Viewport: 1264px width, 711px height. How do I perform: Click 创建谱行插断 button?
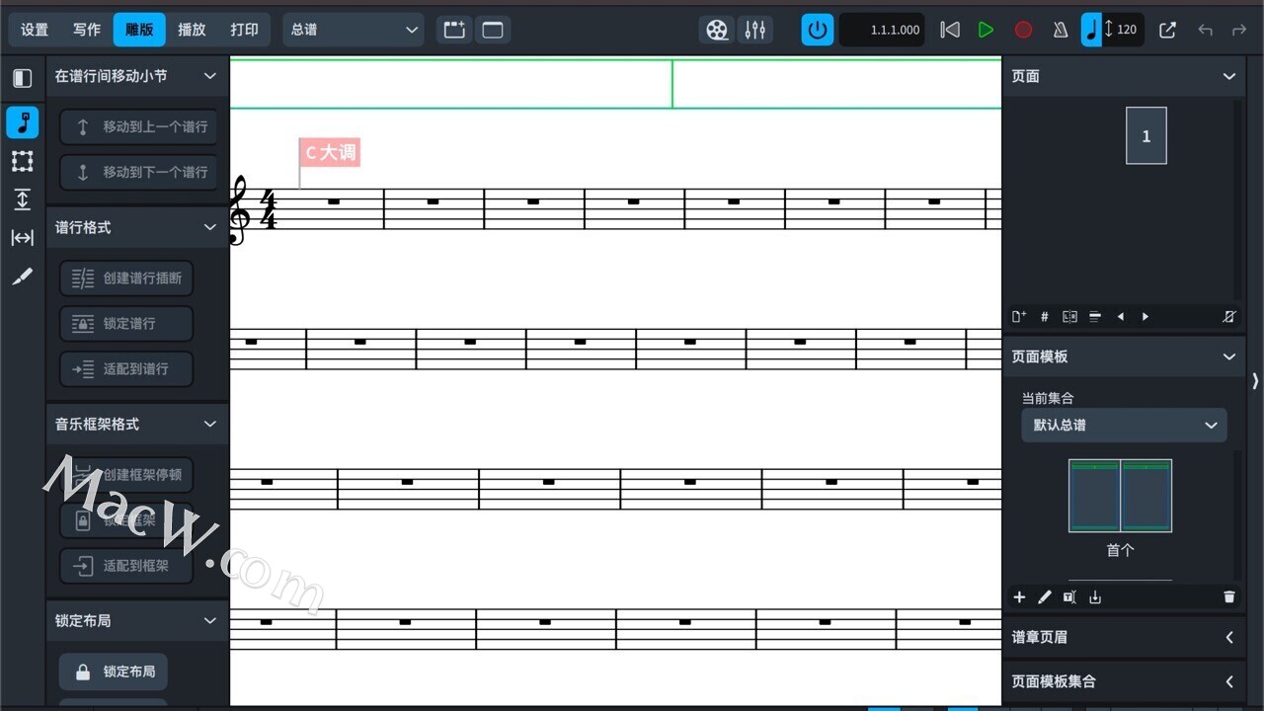point(126,278)
